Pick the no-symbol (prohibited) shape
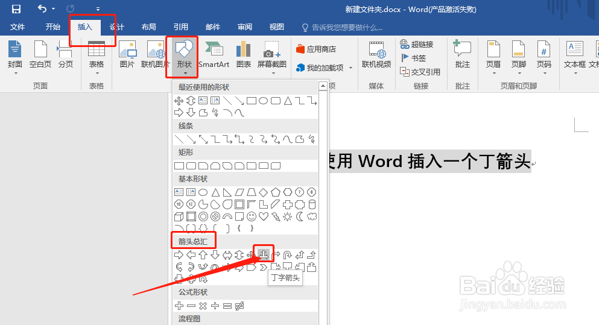The height and width of the screenshot is (325, 599). tap(215, 216)
